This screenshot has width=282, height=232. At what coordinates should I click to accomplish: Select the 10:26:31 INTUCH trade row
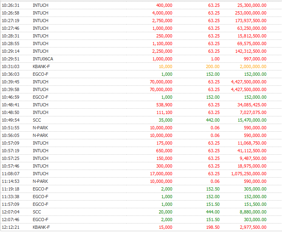click(141, 5)
